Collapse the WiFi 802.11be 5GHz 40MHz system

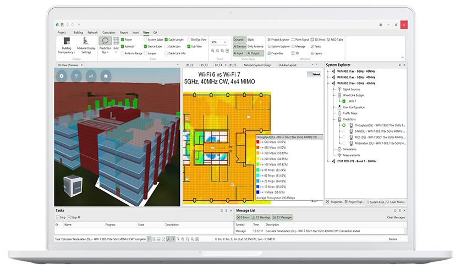(328, 83)
